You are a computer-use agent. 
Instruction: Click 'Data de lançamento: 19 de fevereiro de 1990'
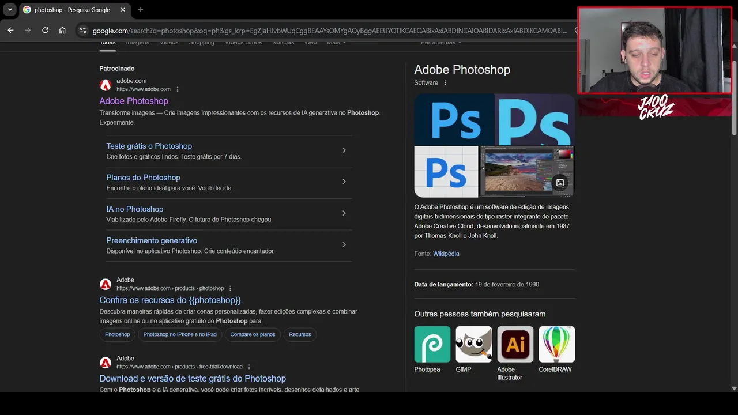[x=477, y=284]
